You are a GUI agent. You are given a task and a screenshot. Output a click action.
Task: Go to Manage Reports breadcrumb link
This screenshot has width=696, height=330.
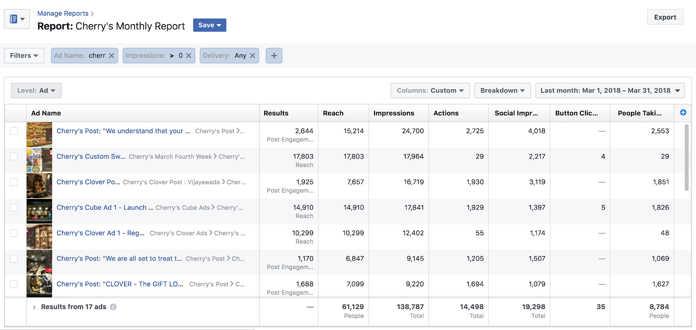[x=63, y=14]
